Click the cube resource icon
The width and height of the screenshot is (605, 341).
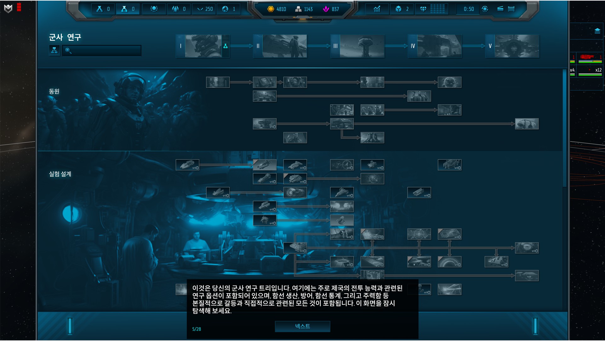coord(398,9)
